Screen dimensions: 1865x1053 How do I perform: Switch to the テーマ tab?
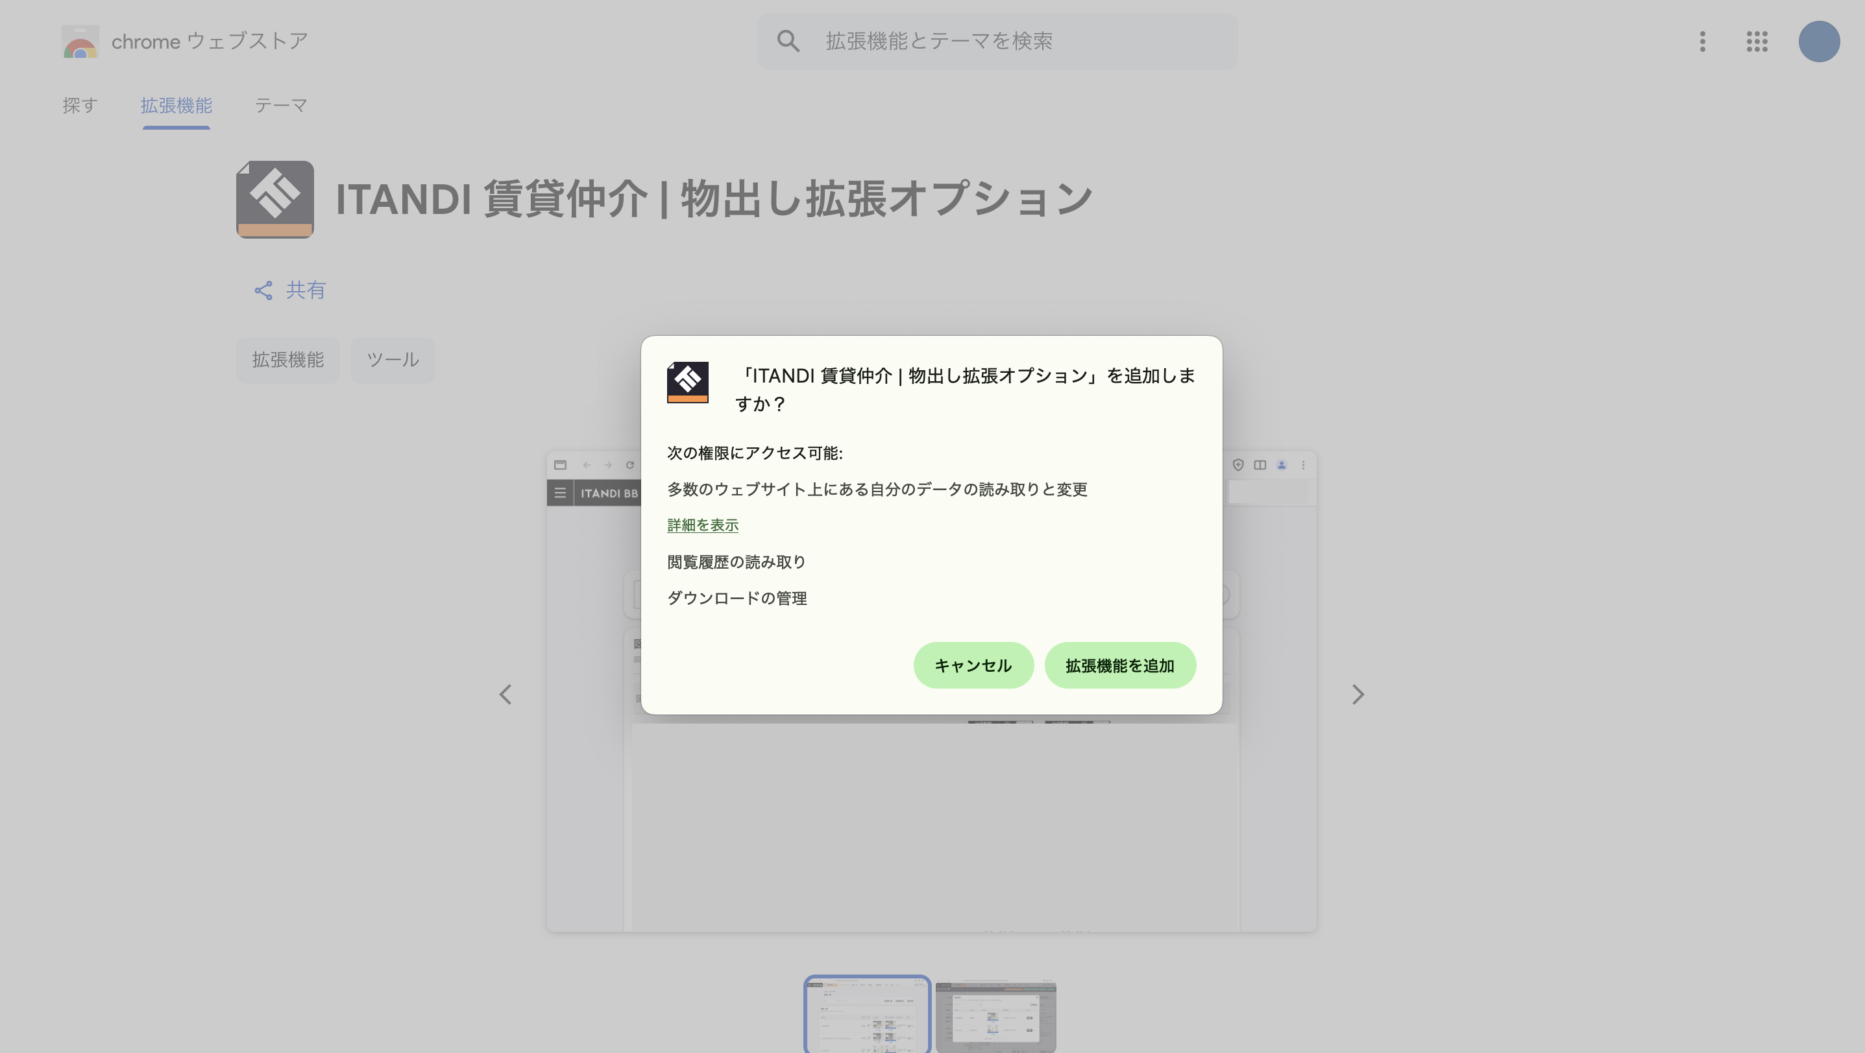coord(281,106)
